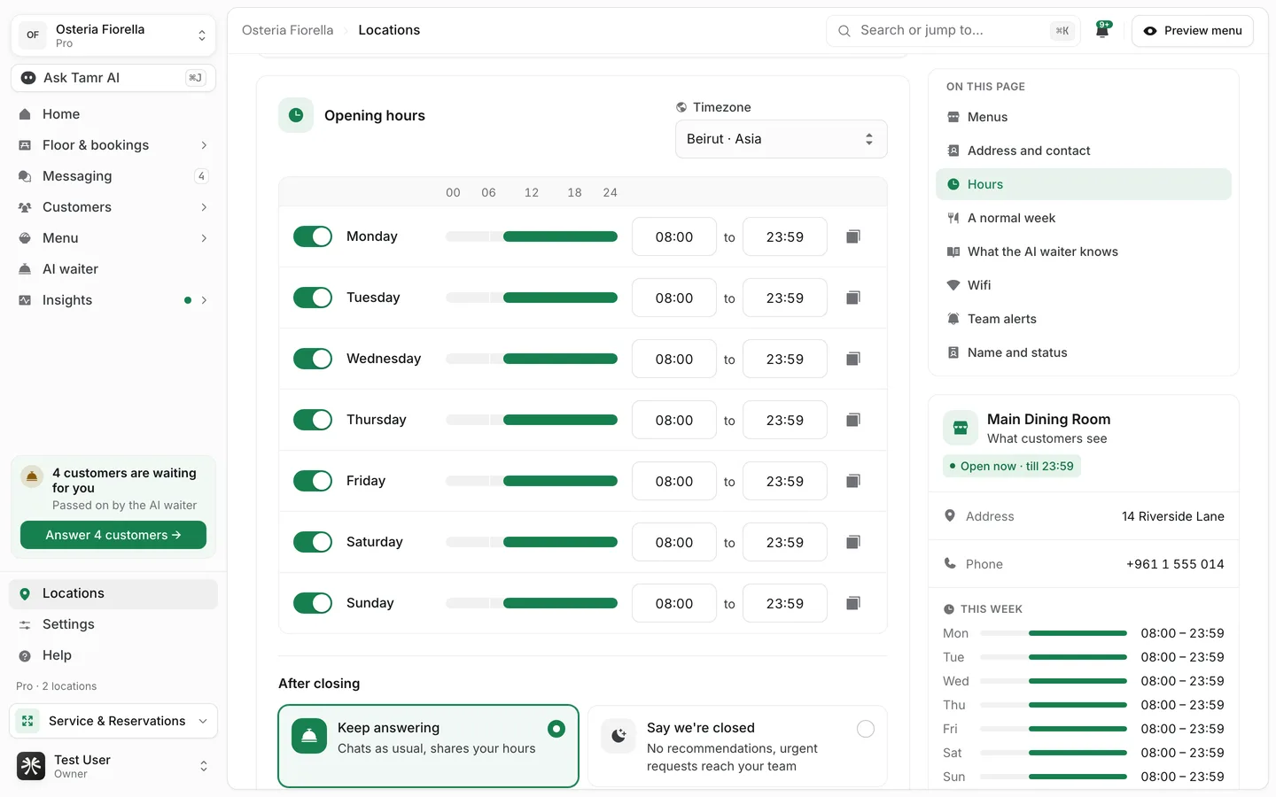Open Service & Reservations dropdown
1276x797 pixels.
click(x=113, y=721)
